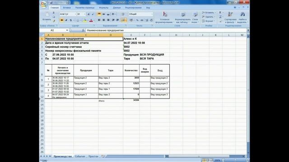Toggle Bottom Align vertical alignment

click(108, 14)
